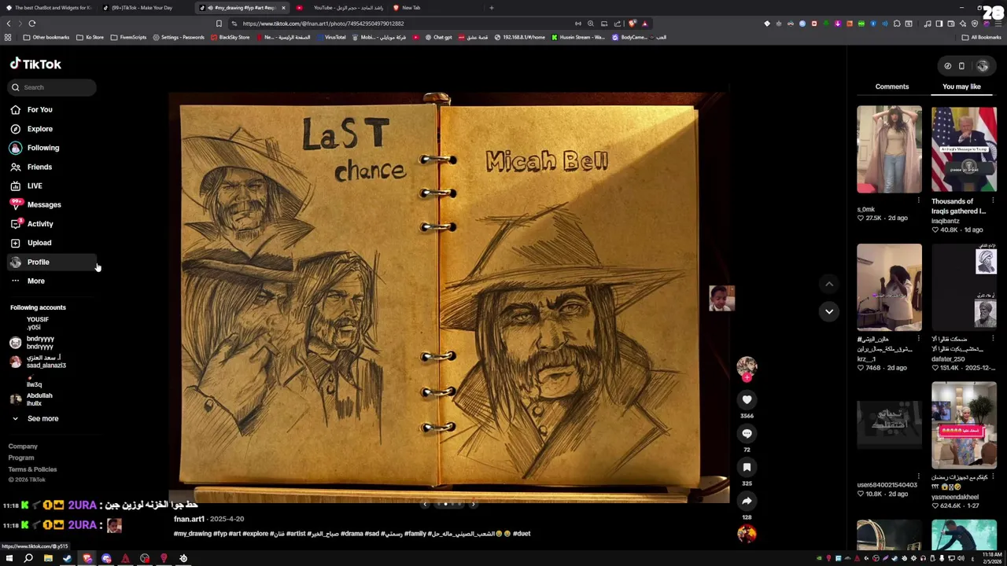Click the TikTok search field
The height and width of the screenshot is (566, 1007).
coord(52,87)
